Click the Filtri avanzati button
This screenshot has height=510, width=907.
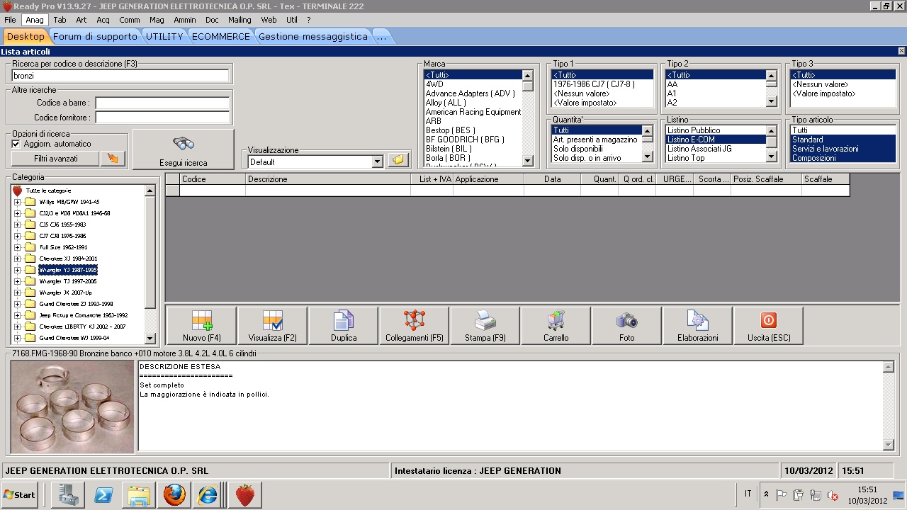56,159
